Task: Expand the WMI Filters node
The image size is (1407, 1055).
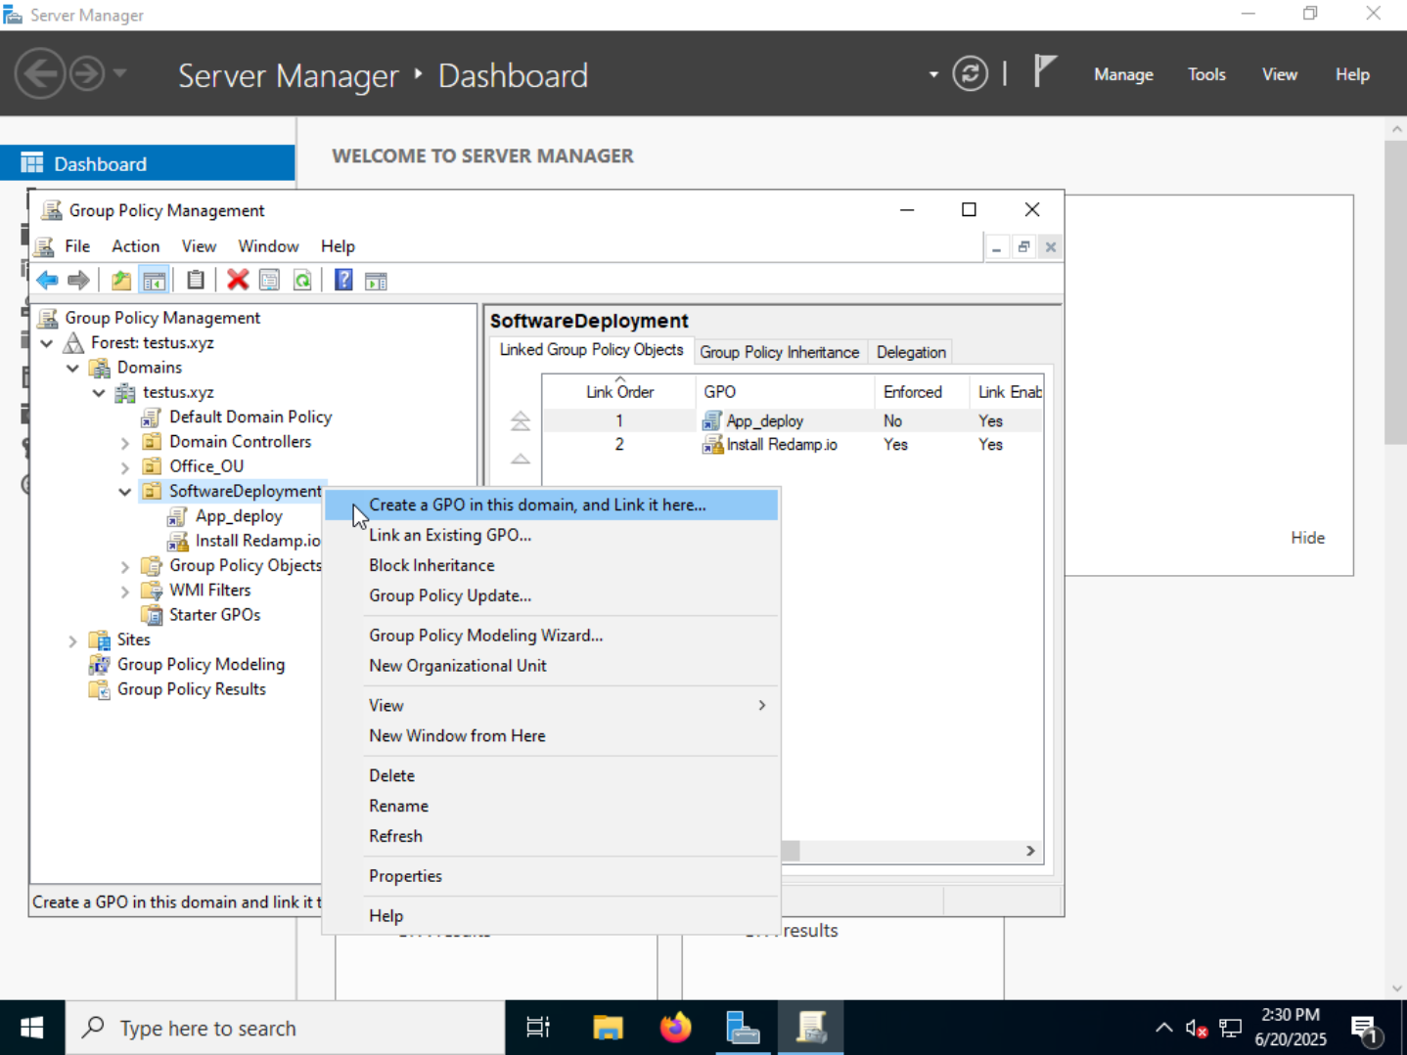Action: (x=125, y=592)
